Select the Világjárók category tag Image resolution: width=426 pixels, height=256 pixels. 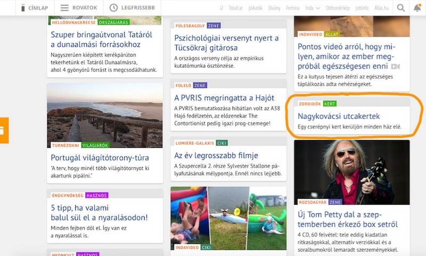(95, 145)
